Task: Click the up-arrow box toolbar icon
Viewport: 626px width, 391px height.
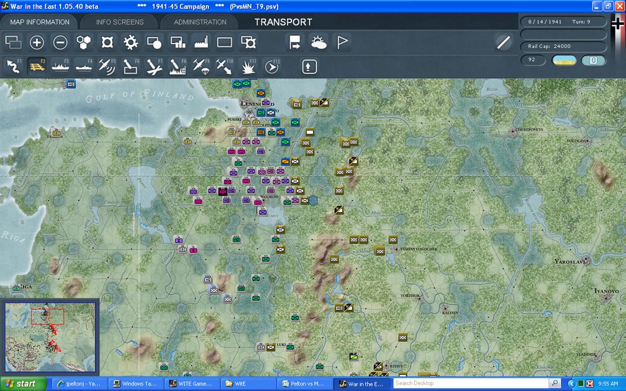Action: point(309,66)
